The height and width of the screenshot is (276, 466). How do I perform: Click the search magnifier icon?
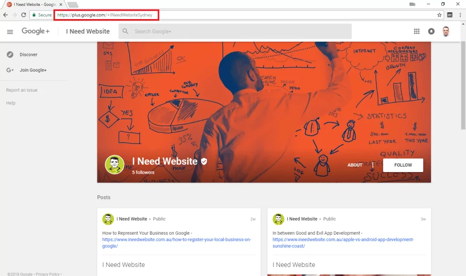(126, 31)
